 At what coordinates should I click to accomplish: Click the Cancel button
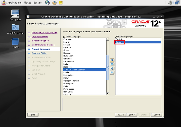pyautogui.click(x=157, y=115)
